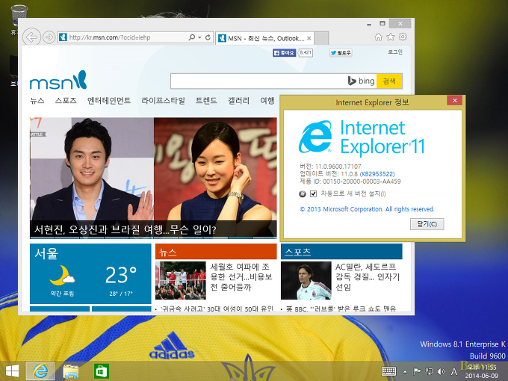This screenshot has height=381, width=508.
Task: Click the 세월호 여파에 조용한 선거 article link
Action: click(241, 276)
